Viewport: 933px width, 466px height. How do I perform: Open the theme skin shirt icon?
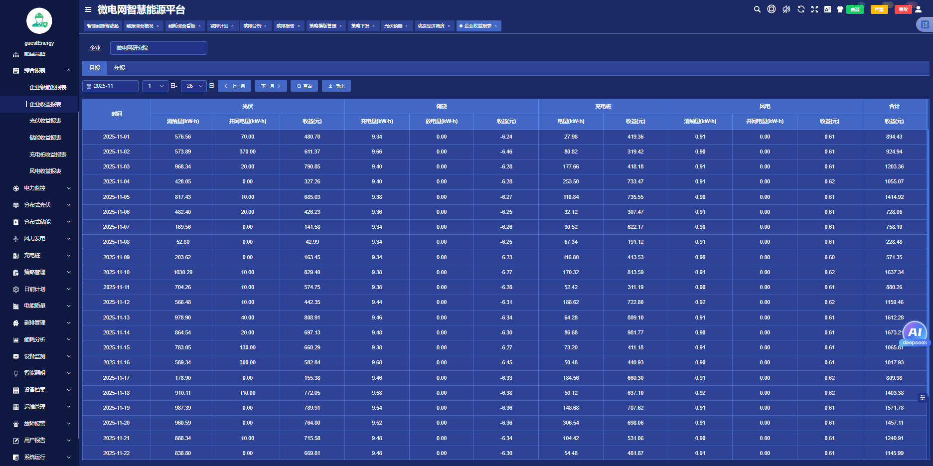tap(840, 9)
